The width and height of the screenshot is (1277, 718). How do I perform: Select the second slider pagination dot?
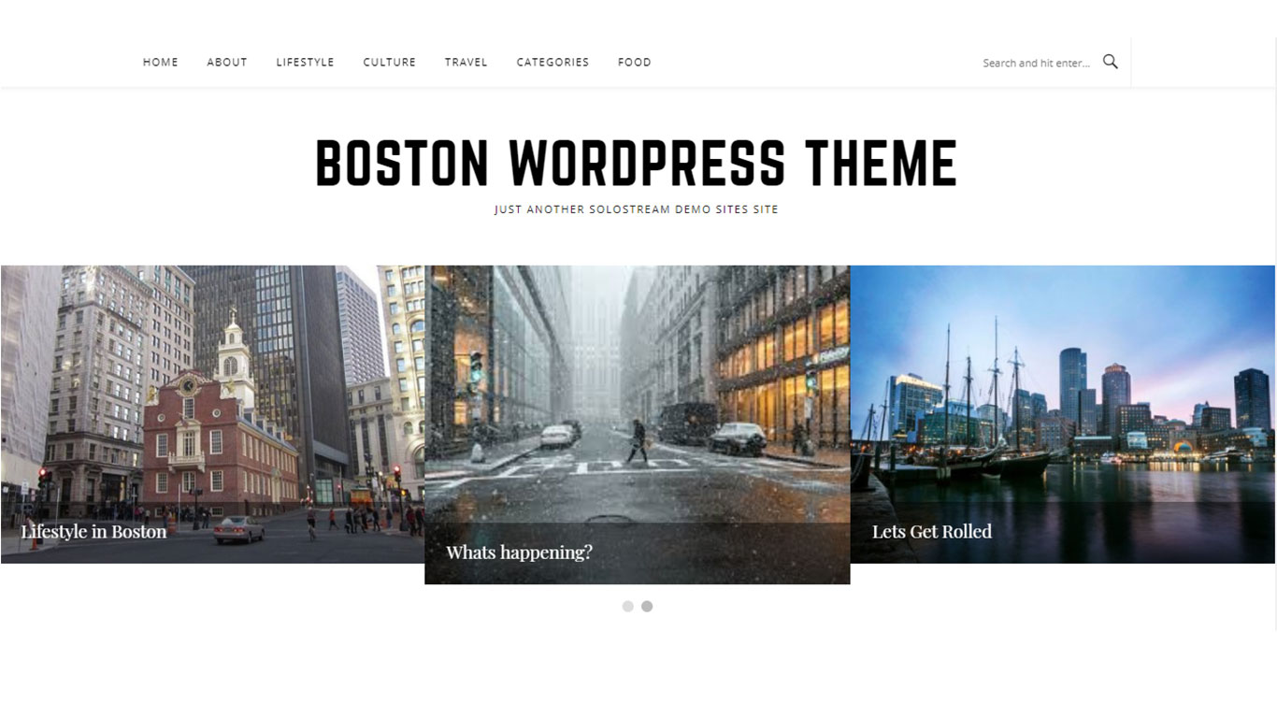pos(647,607)
